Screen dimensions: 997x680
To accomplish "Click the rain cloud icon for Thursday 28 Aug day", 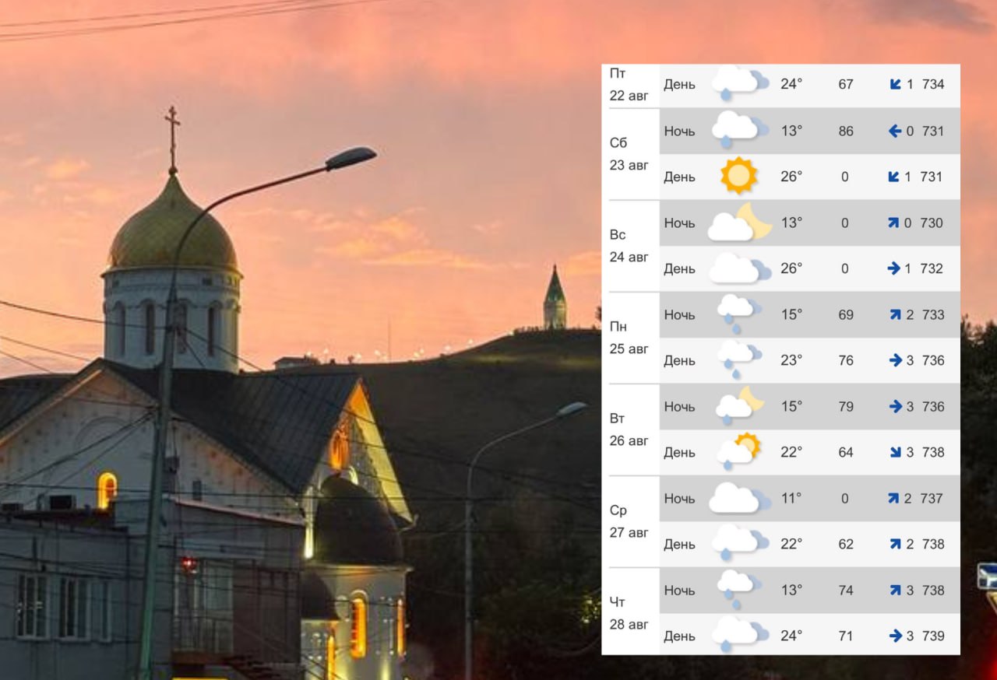I will (740, 635).
